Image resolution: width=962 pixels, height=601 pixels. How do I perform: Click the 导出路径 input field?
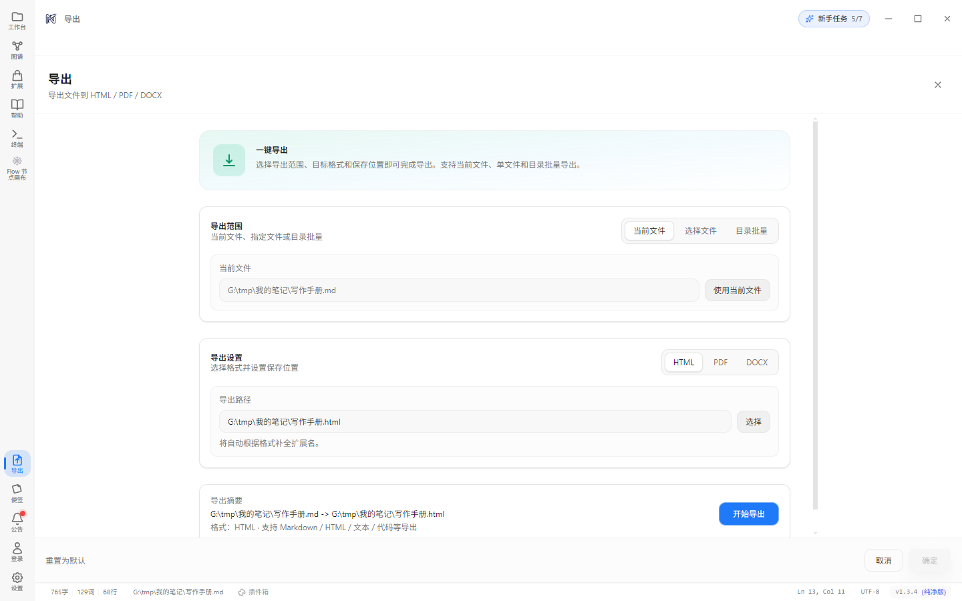(x=475, y=422)
